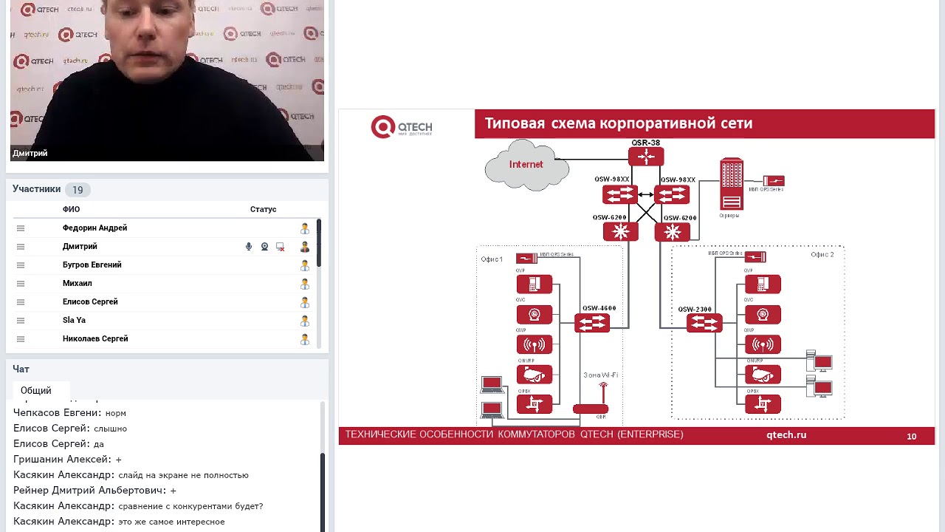Click participant name Федорин Андрей
The height and width of the screenshot is (532, 945).
click(x=94, y=228)
